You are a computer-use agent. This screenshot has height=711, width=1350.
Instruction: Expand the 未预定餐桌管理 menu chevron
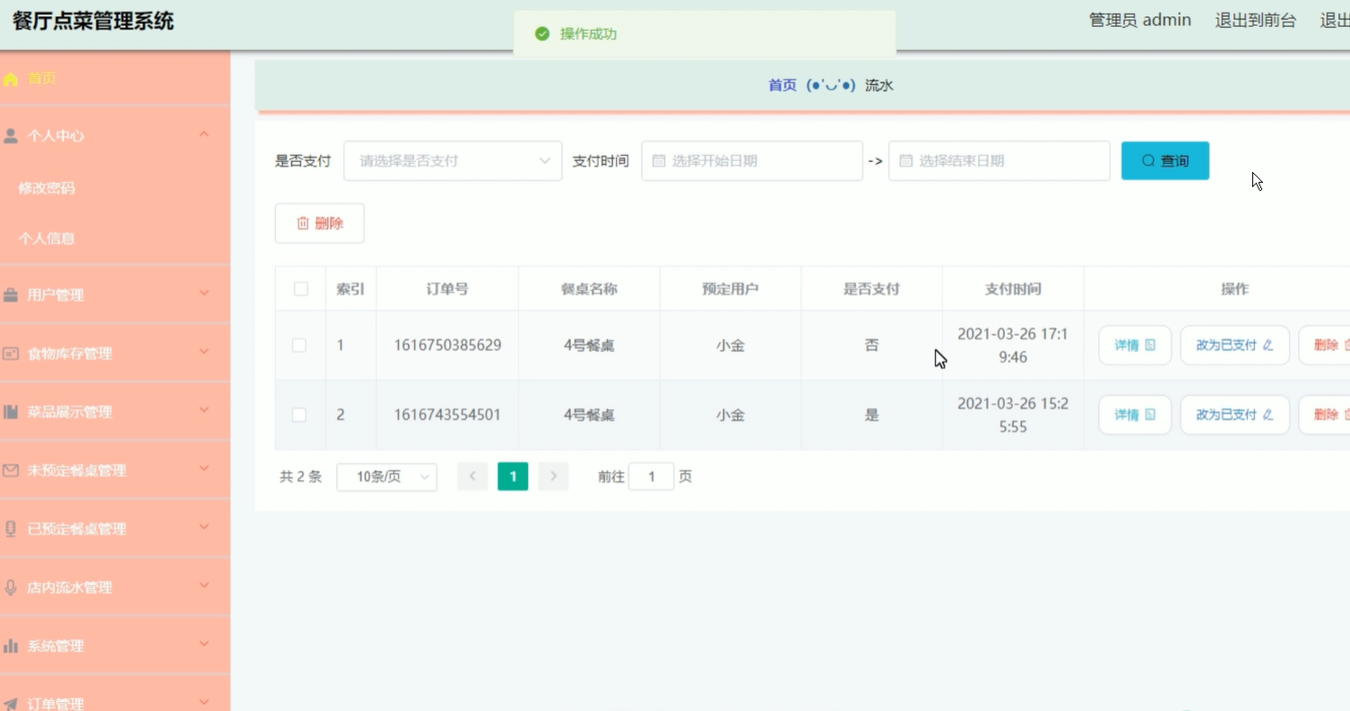point(204,468)
